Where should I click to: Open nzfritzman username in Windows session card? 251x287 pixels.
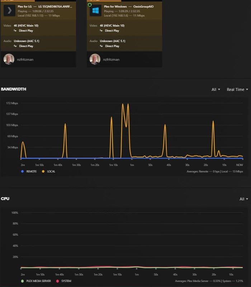pos(111,60)
